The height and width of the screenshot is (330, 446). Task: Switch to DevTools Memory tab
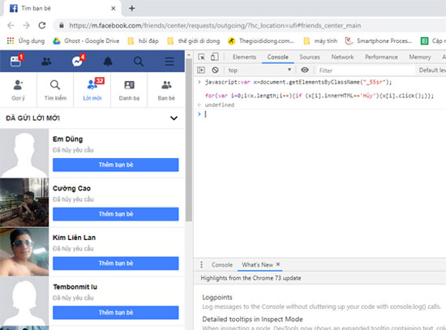point(420,57)
